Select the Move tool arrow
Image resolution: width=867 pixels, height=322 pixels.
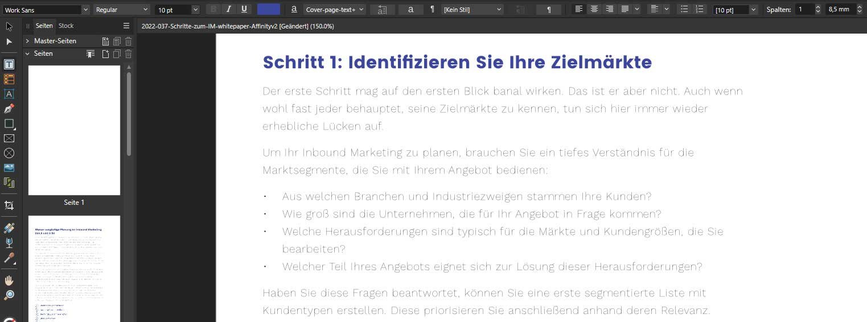point(9,26)
